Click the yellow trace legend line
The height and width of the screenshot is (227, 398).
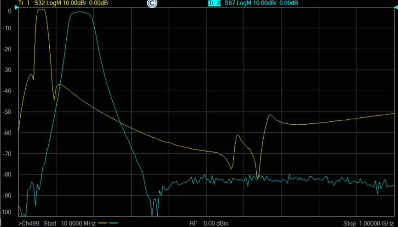tap(103, 223)
